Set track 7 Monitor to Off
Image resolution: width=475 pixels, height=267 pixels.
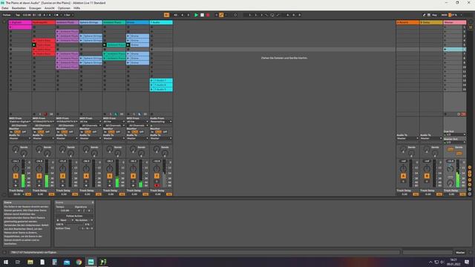point(166,132)
